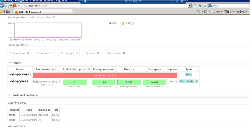Viewport: 252px width, 131px height.
Task: Click the RSS feeds icon
Action: click(205, 12)
